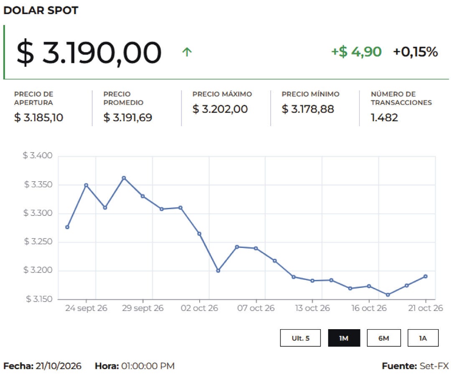The image size is (451, 375).
Task: Switch chart to 1A range
Action: 423,338
